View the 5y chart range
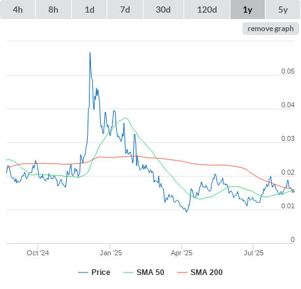301x289 pixels. click(x=283, y=10)
